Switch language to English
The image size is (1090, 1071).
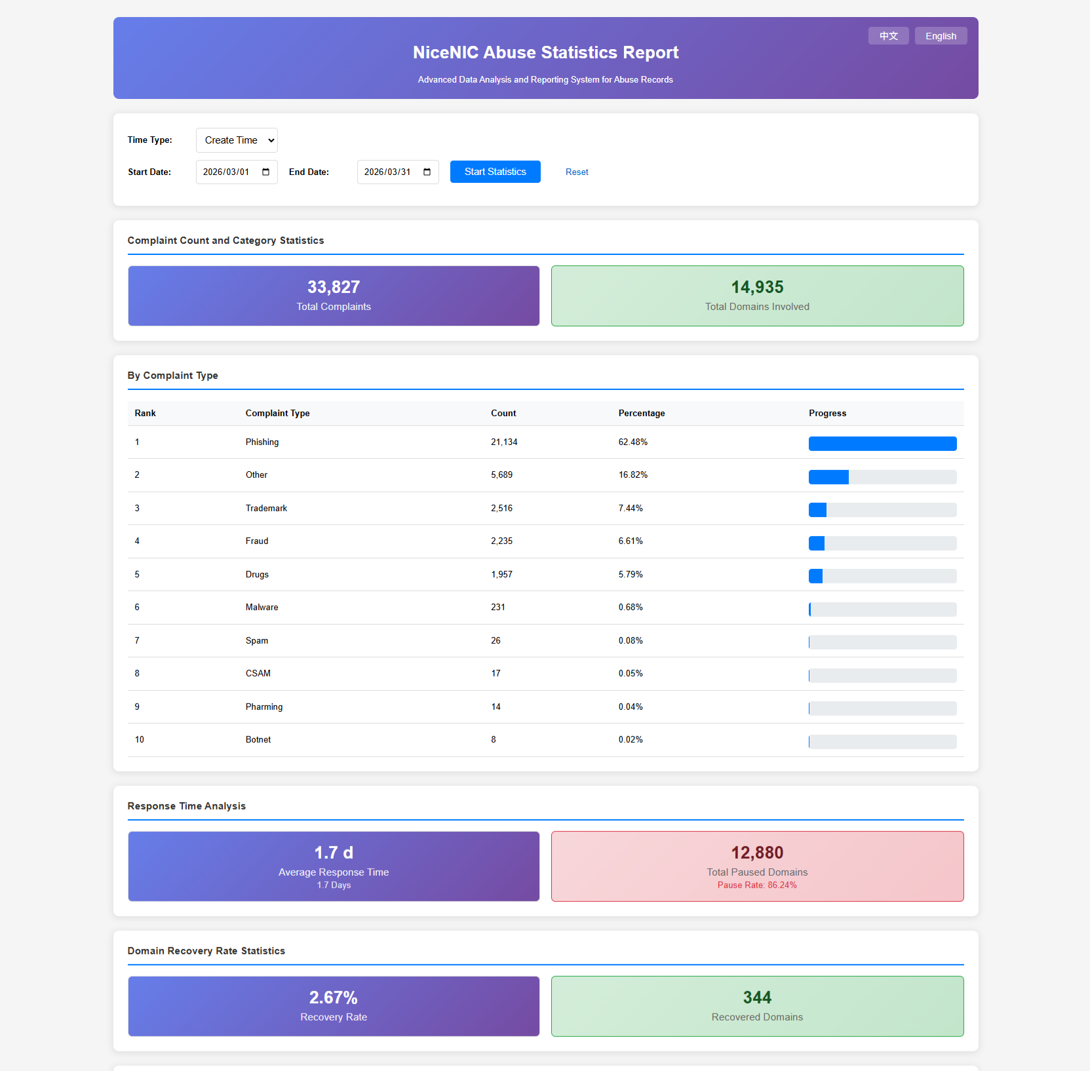click(x=941, y=36)
